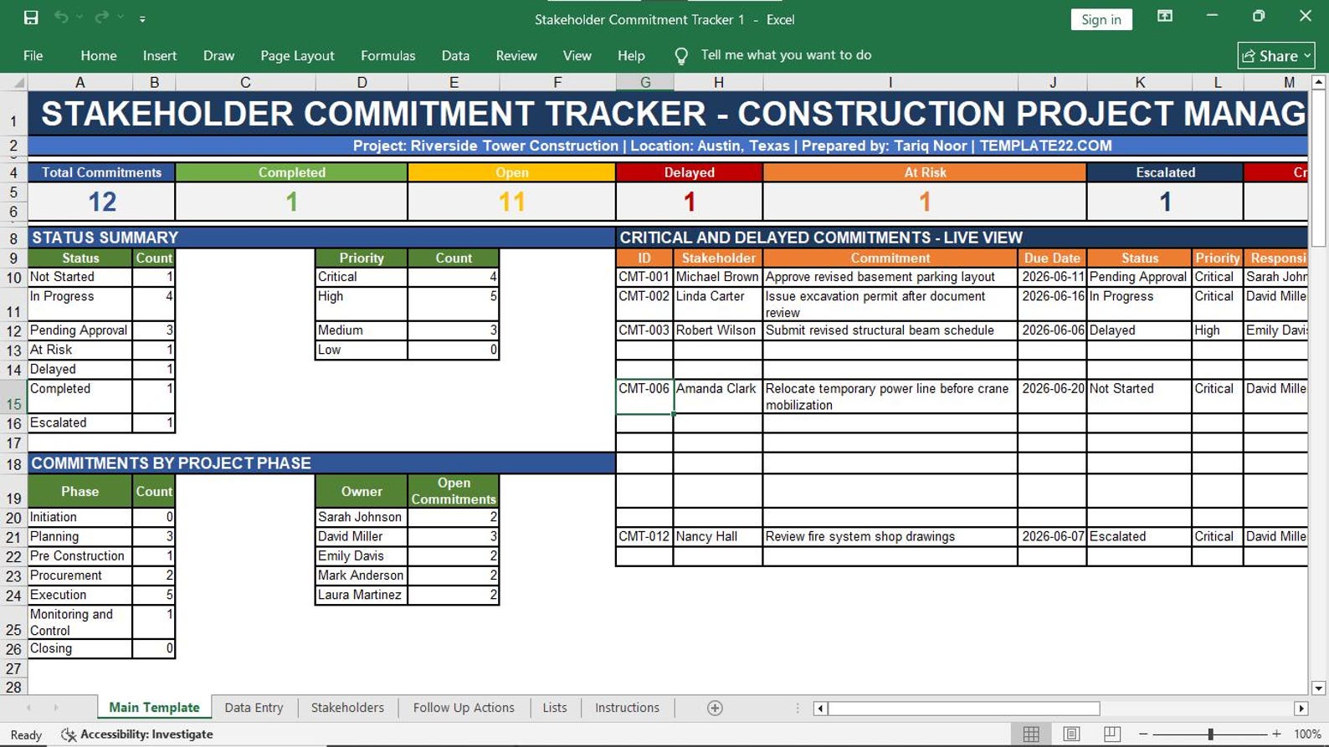Click the zoom out minus button

point(1143,734)
